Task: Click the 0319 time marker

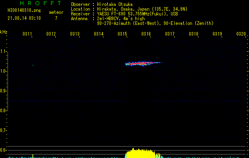Action: pyautogui.click(x=217, y=34)
